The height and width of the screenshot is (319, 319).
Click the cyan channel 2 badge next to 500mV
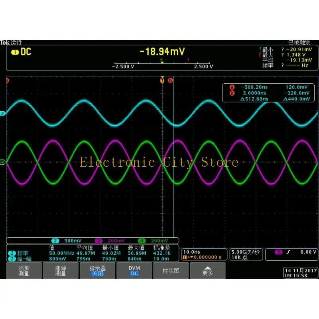(x=55, y=240)
